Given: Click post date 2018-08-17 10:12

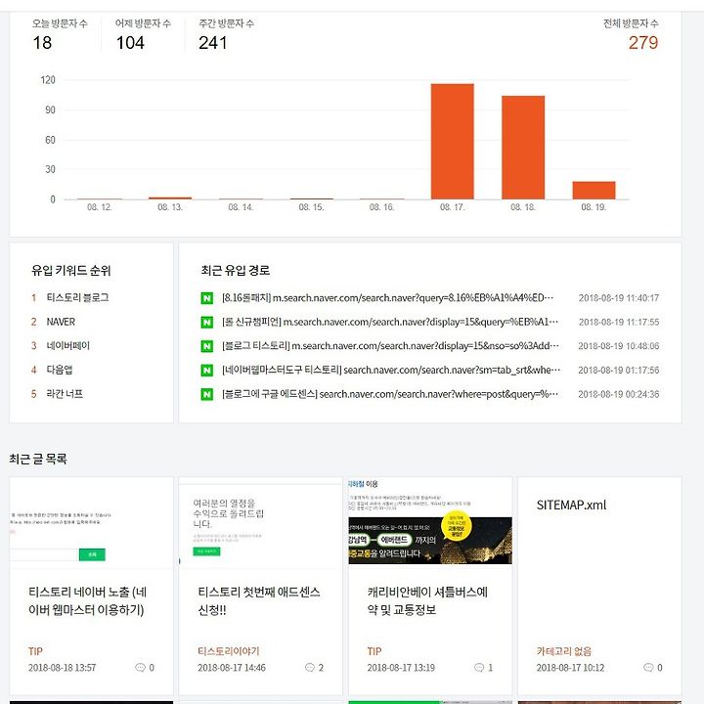Looking at the screenshot, I should pyautogui.click(x=570, y=668).
